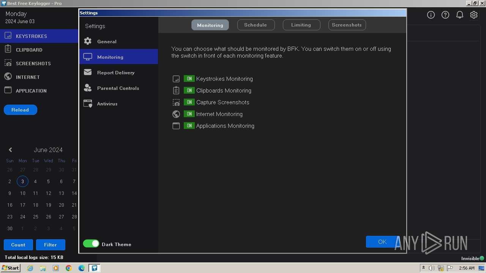Screen dimensions: 486x273
Task: Click the Keystrokes Monitoring row icon
Action: point(176,79)
